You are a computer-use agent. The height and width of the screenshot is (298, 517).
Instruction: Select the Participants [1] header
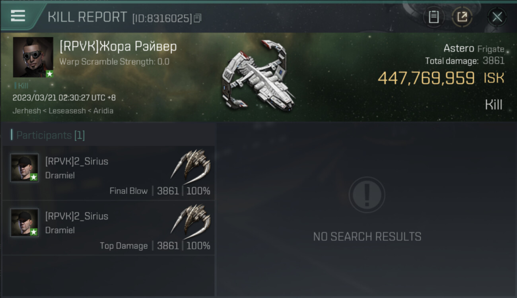(x=50, y=135)
